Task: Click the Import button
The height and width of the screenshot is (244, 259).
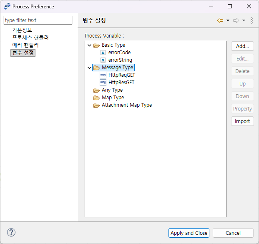Action: tap(242, 121)
